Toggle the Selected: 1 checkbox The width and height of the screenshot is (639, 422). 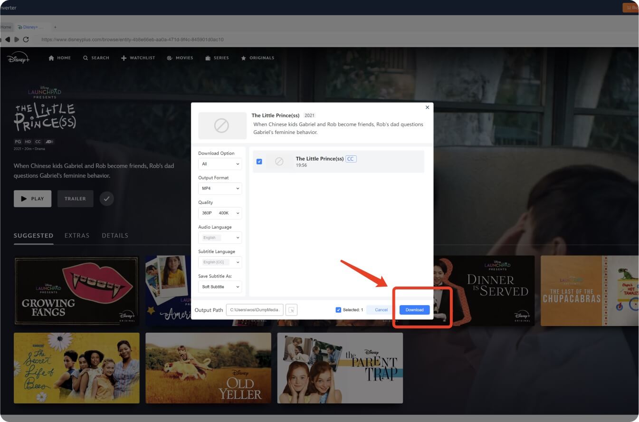pos(338,310)
